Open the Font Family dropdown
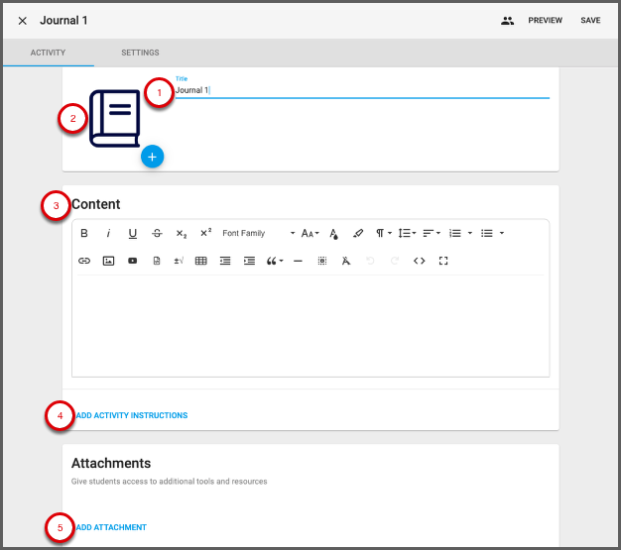Screen dimensions: 621x550 (258, 234)
